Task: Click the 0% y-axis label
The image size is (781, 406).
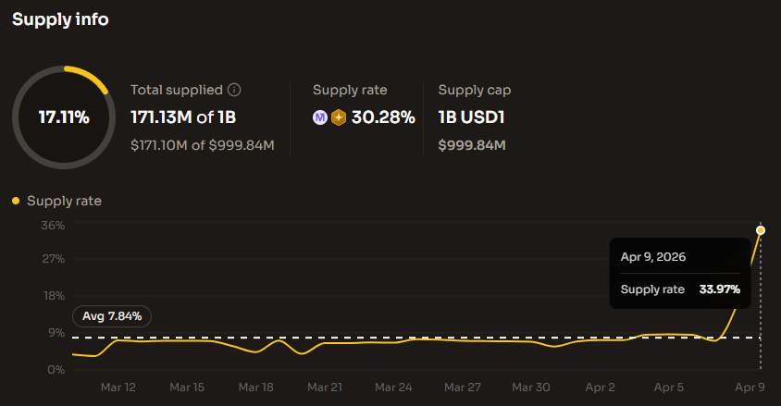Action: click(x=56, y=370)
